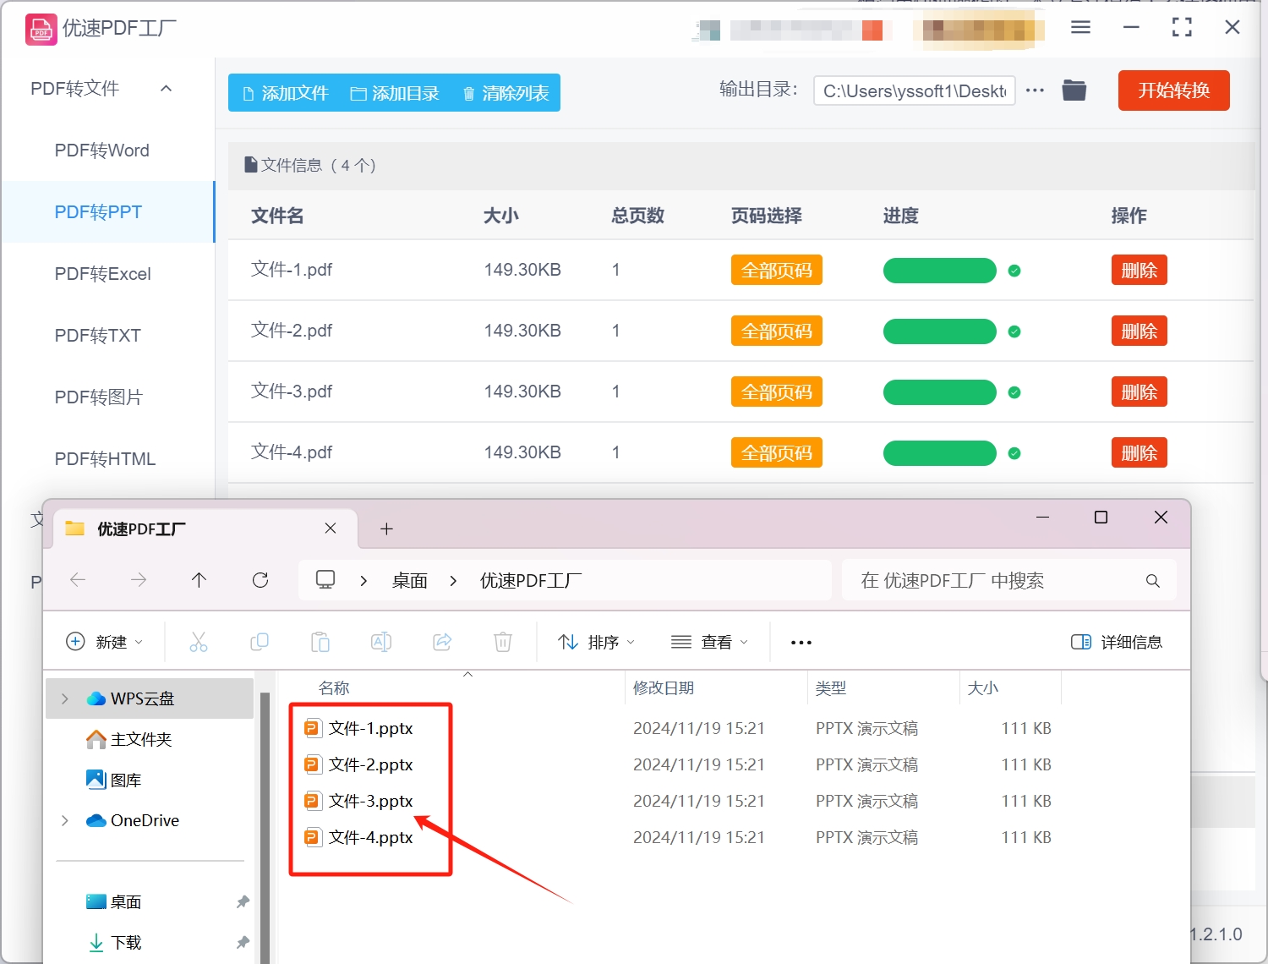Click the search magnifier in Explorer

[1152, 581]
